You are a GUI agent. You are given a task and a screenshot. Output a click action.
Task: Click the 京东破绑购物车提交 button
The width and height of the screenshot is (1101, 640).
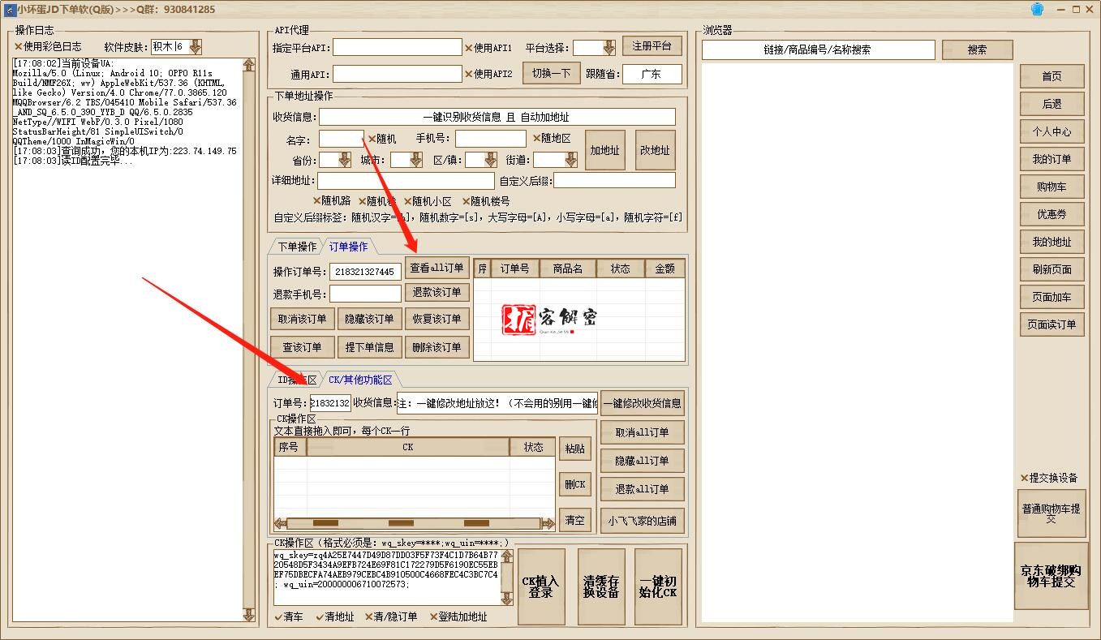pos(1052,576)
